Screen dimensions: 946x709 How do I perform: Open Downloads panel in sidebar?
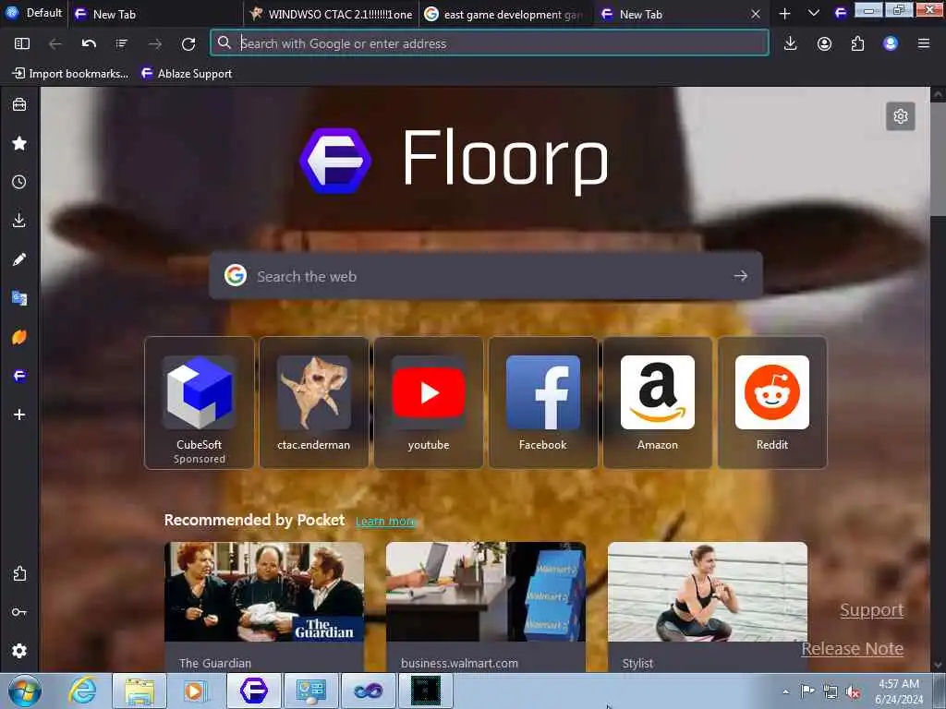pyautogui.click(x=19, y=221)
